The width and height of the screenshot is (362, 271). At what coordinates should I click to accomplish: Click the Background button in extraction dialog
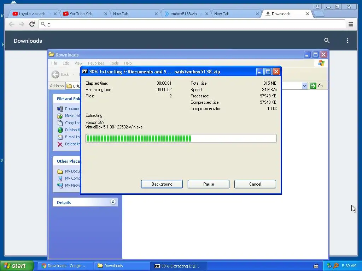[162, 184]
